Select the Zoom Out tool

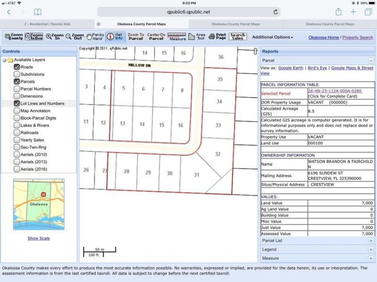pyautogui.click(x=75, y=36)
